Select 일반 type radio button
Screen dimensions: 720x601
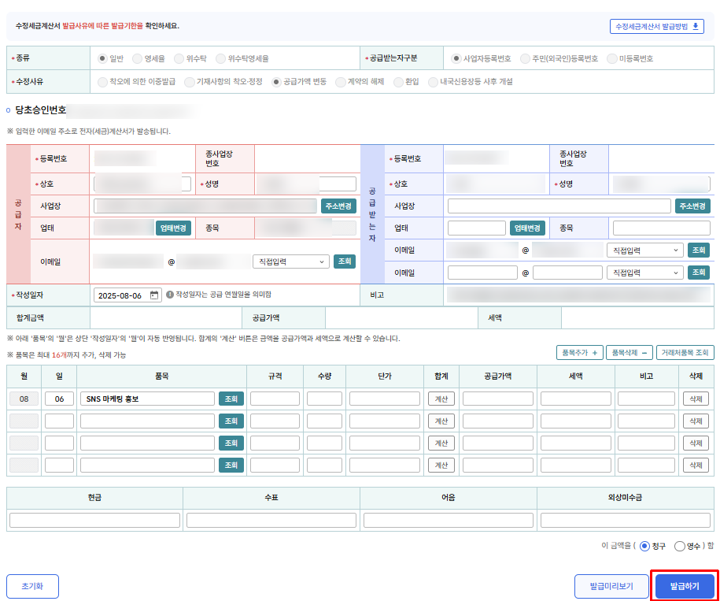pyautogui.click(x=102, y=58)
